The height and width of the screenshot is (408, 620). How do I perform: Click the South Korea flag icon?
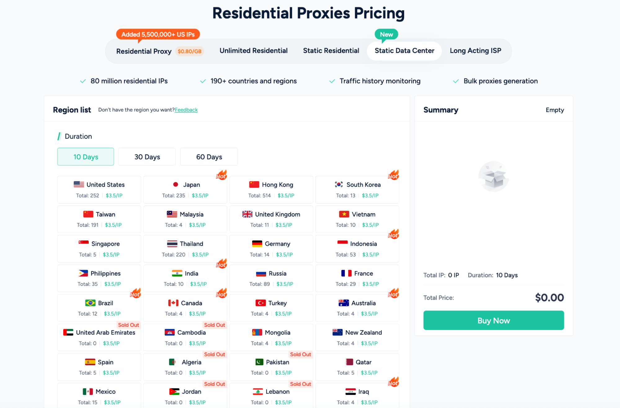(339, 184)
